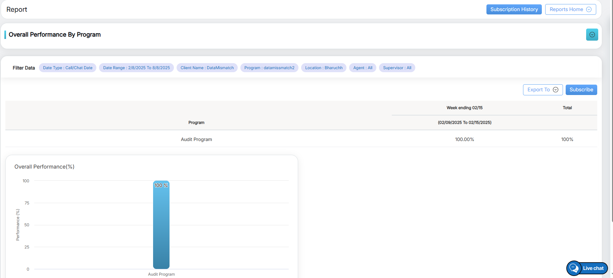Click the Export To arrow icon
Screen dimensions: 613x278
tap(556, 90)
